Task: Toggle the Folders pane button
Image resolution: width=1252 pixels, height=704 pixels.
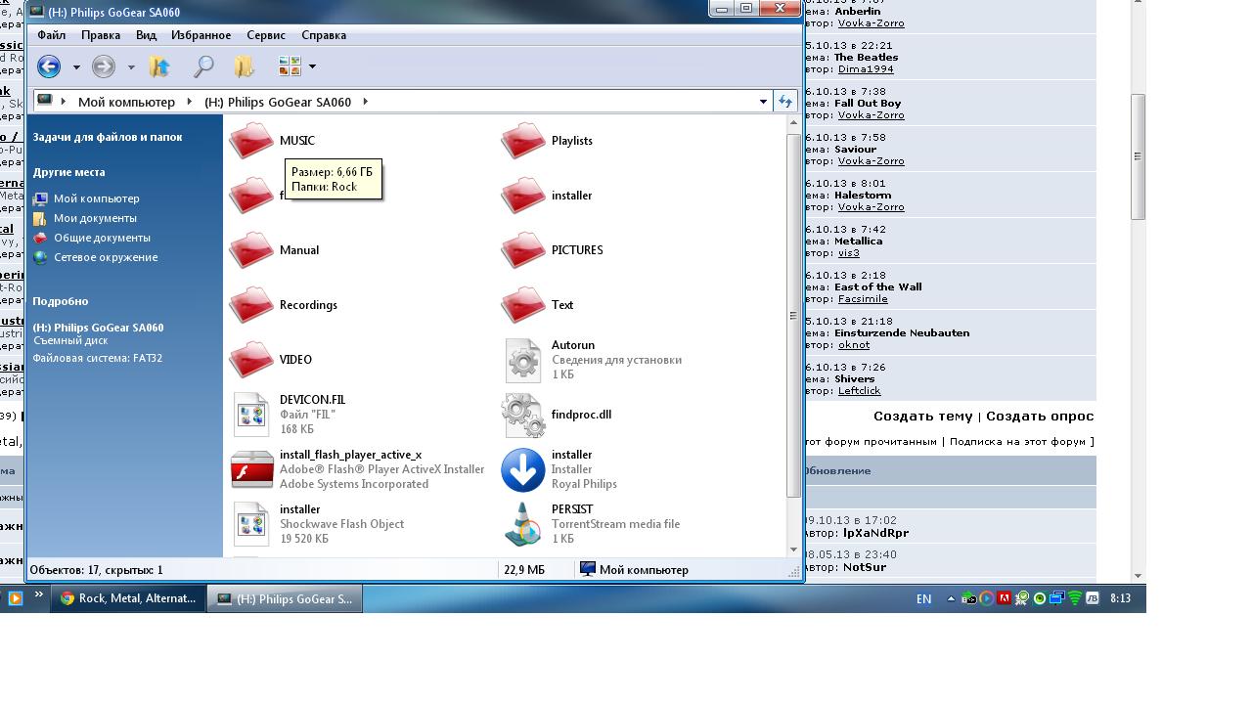Action: (244, 66)
